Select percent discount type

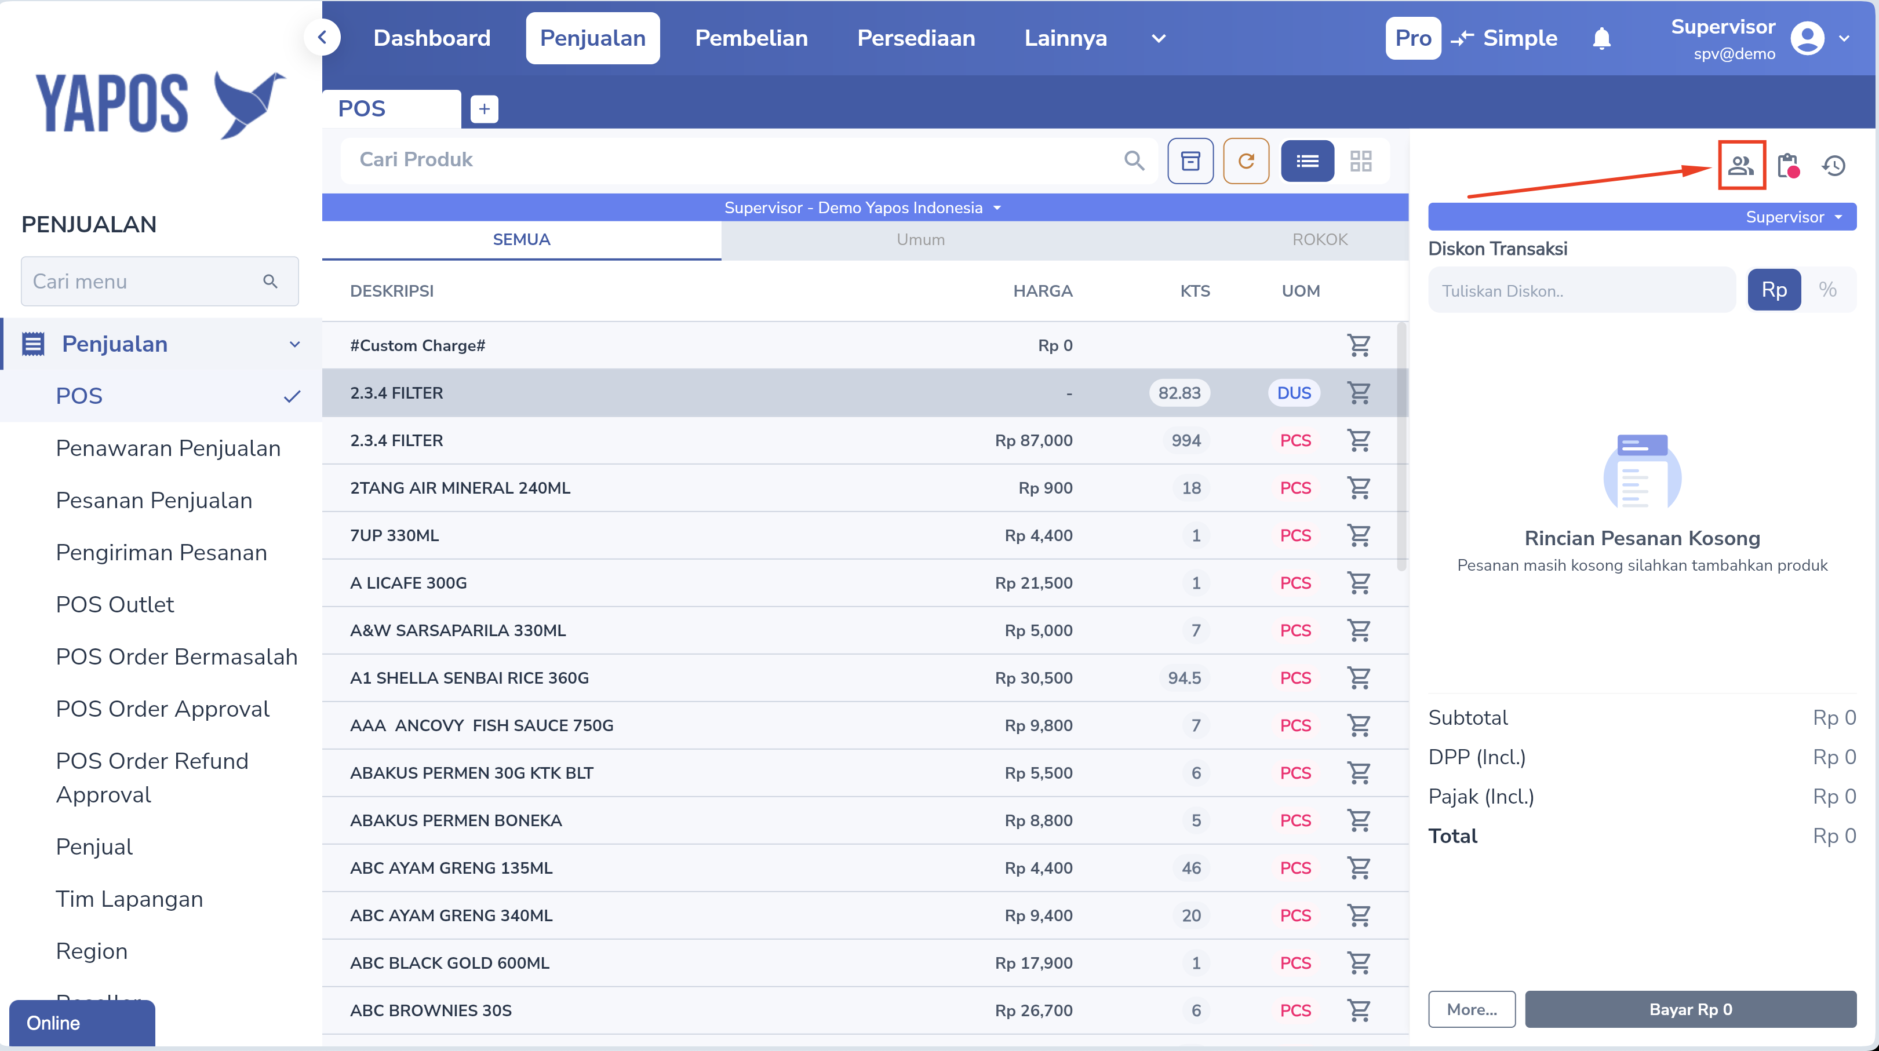point(1827,290)
